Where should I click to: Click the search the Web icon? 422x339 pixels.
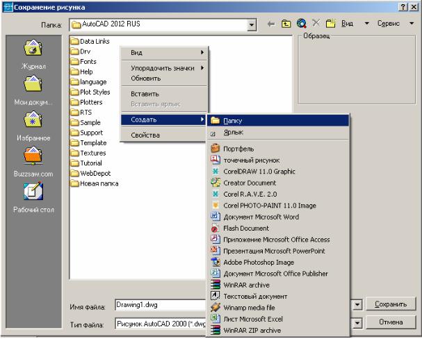point(302,24)
